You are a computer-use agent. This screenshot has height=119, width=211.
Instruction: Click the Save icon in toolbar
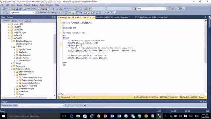click(x=17, y=9)
